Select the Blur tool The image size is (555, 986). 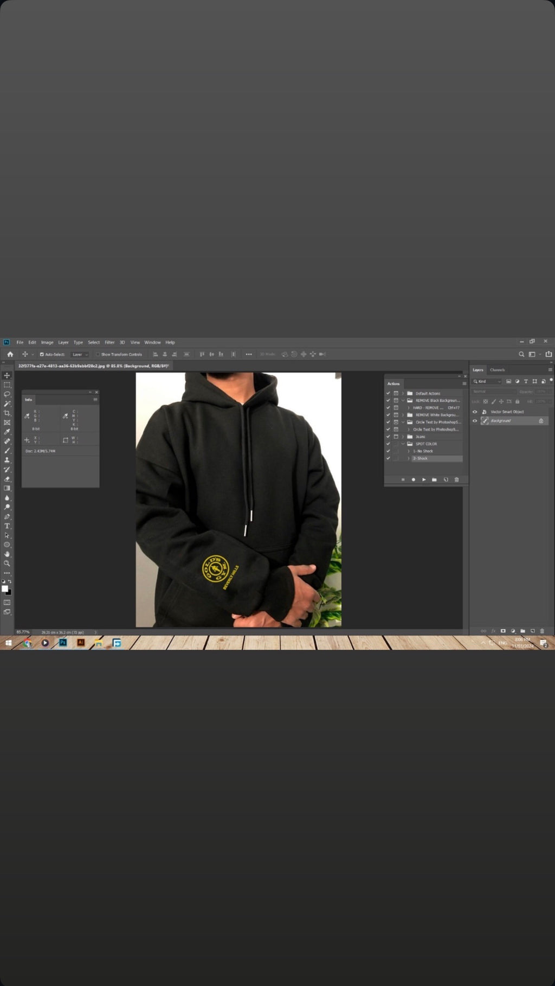click(7, 497)
